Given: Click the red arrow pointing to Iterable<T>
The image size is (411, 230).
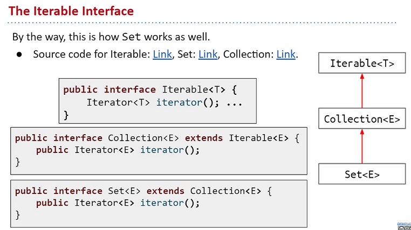Looking at the screenshot, I should pos(362,90).
